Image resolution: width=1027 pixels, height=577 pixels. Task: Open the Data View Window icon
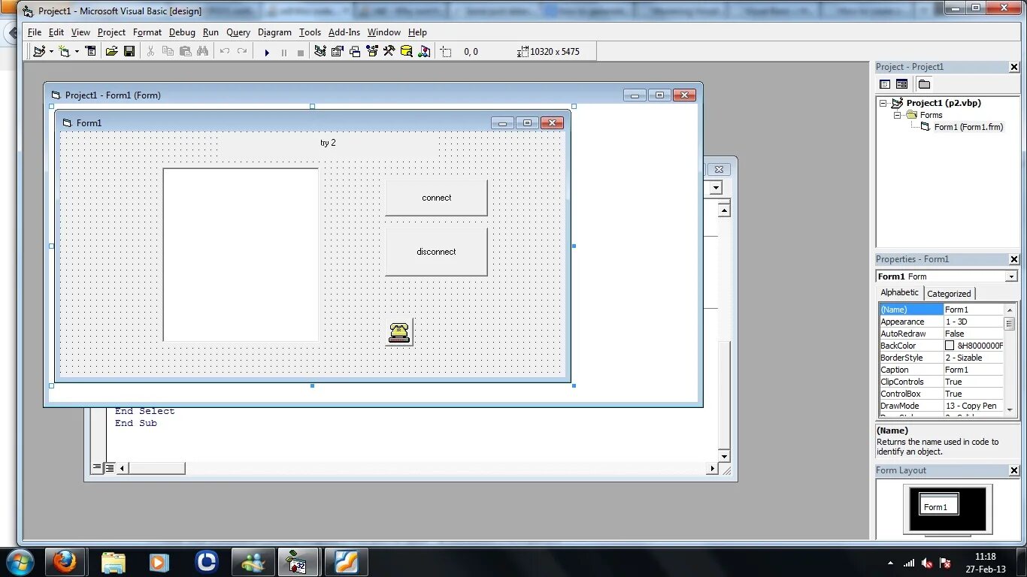click(x=407, y=51)
